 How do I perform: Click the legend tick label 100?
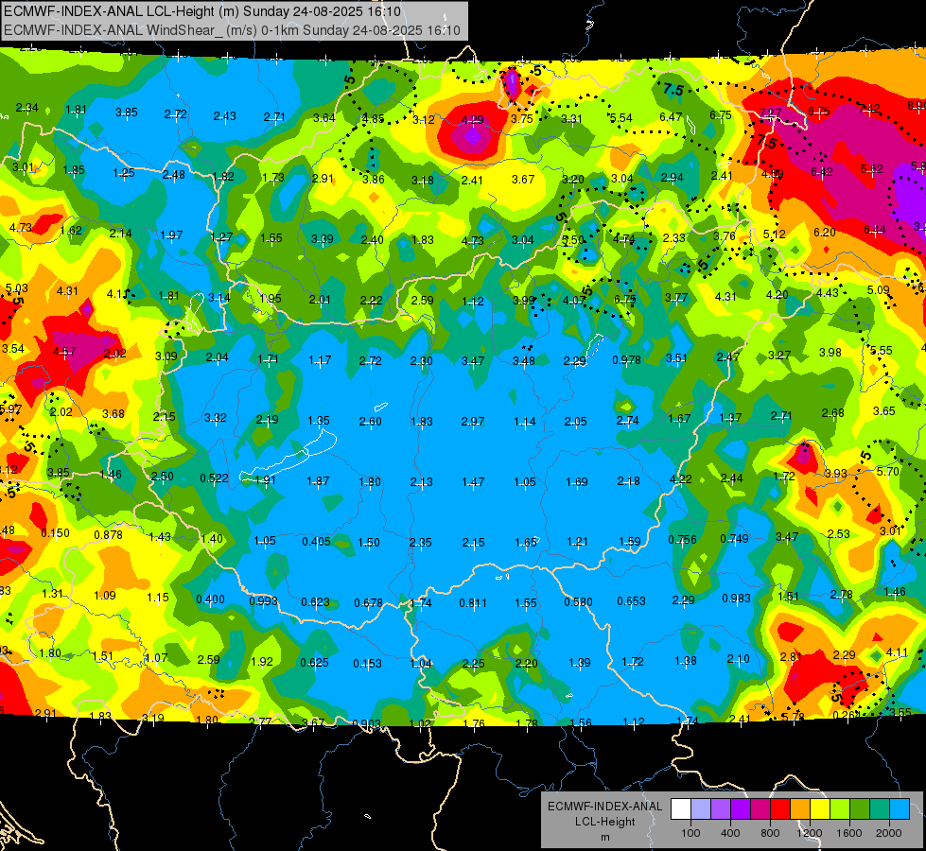pos(690,833)
